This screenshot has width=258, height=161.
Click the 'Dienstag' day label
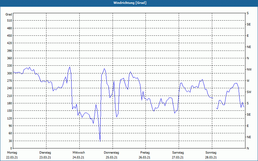click(45, 153)
